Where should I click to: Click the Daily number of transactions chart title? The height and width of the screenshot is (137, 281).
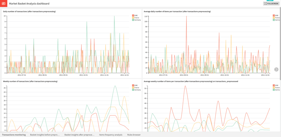[x=30, y=12]
